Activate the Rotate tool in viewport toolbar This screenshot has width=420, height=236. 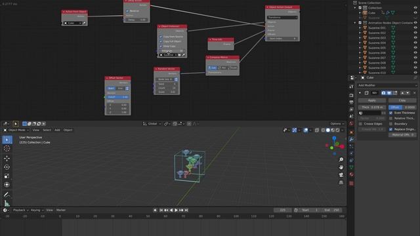[7, 167]
